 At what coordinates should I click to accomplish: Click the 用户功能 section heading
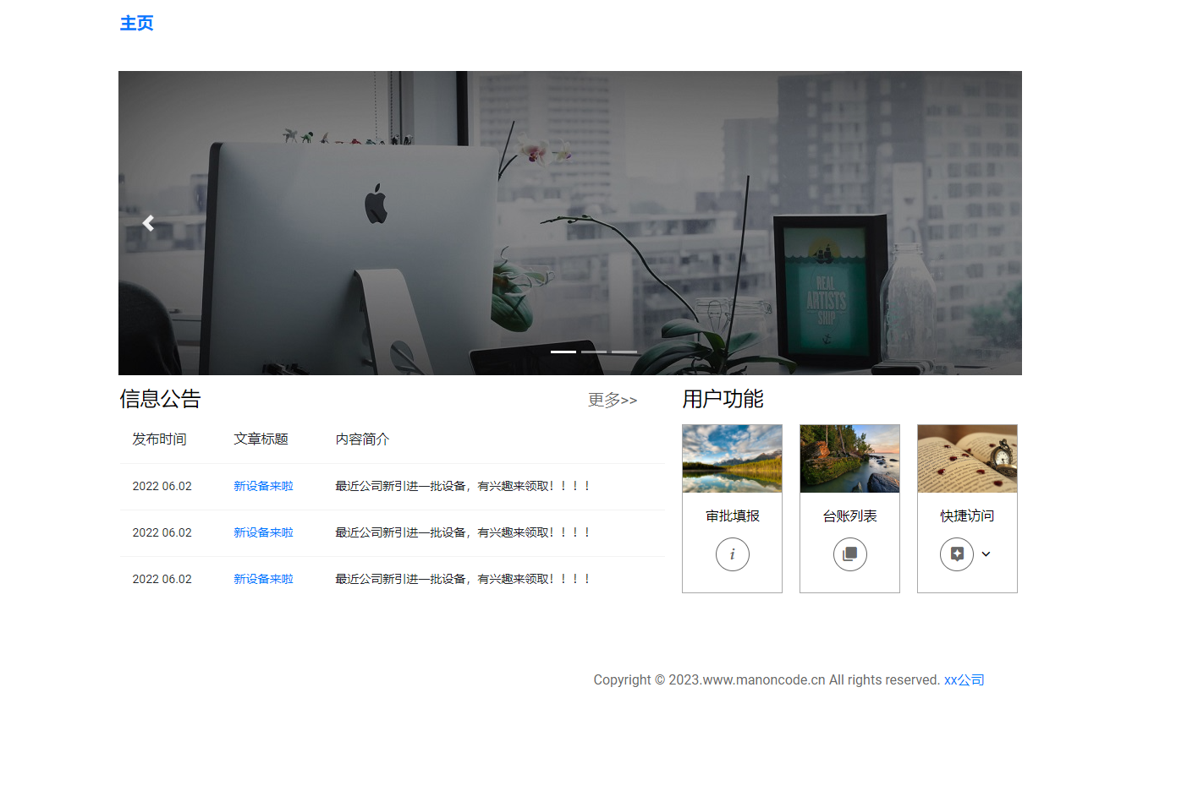(x=723, y=399)
